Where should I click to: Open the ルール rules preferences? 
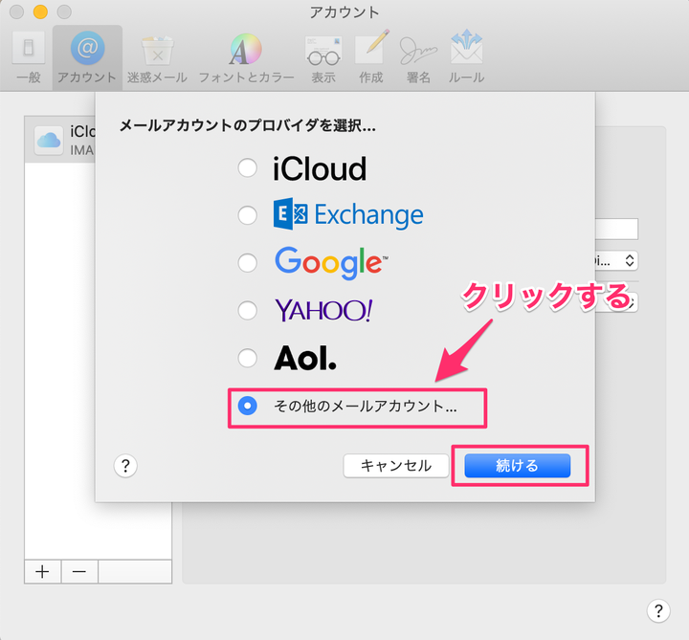[467, 58]
